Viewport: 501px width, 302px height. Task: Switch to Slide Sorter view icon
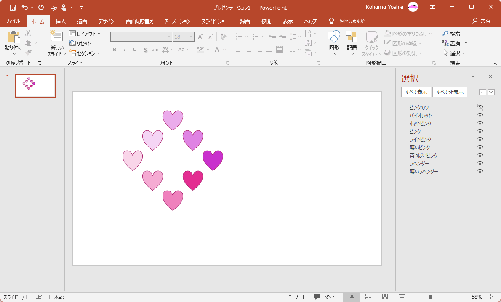[x=368, y=297]
